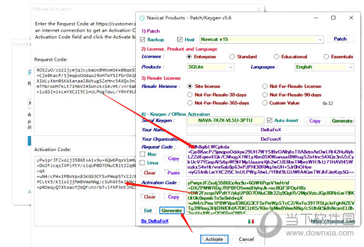Click the Your Name field DeltaFoX
Image resolution: width=364 pixels, height=247 pixels.
click(271, 130)
